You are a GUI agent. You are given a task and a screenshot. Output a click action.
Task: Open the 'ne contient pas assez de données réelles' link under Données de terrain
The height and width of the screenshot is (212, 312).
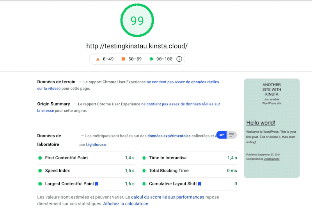(x=183, y=82)
